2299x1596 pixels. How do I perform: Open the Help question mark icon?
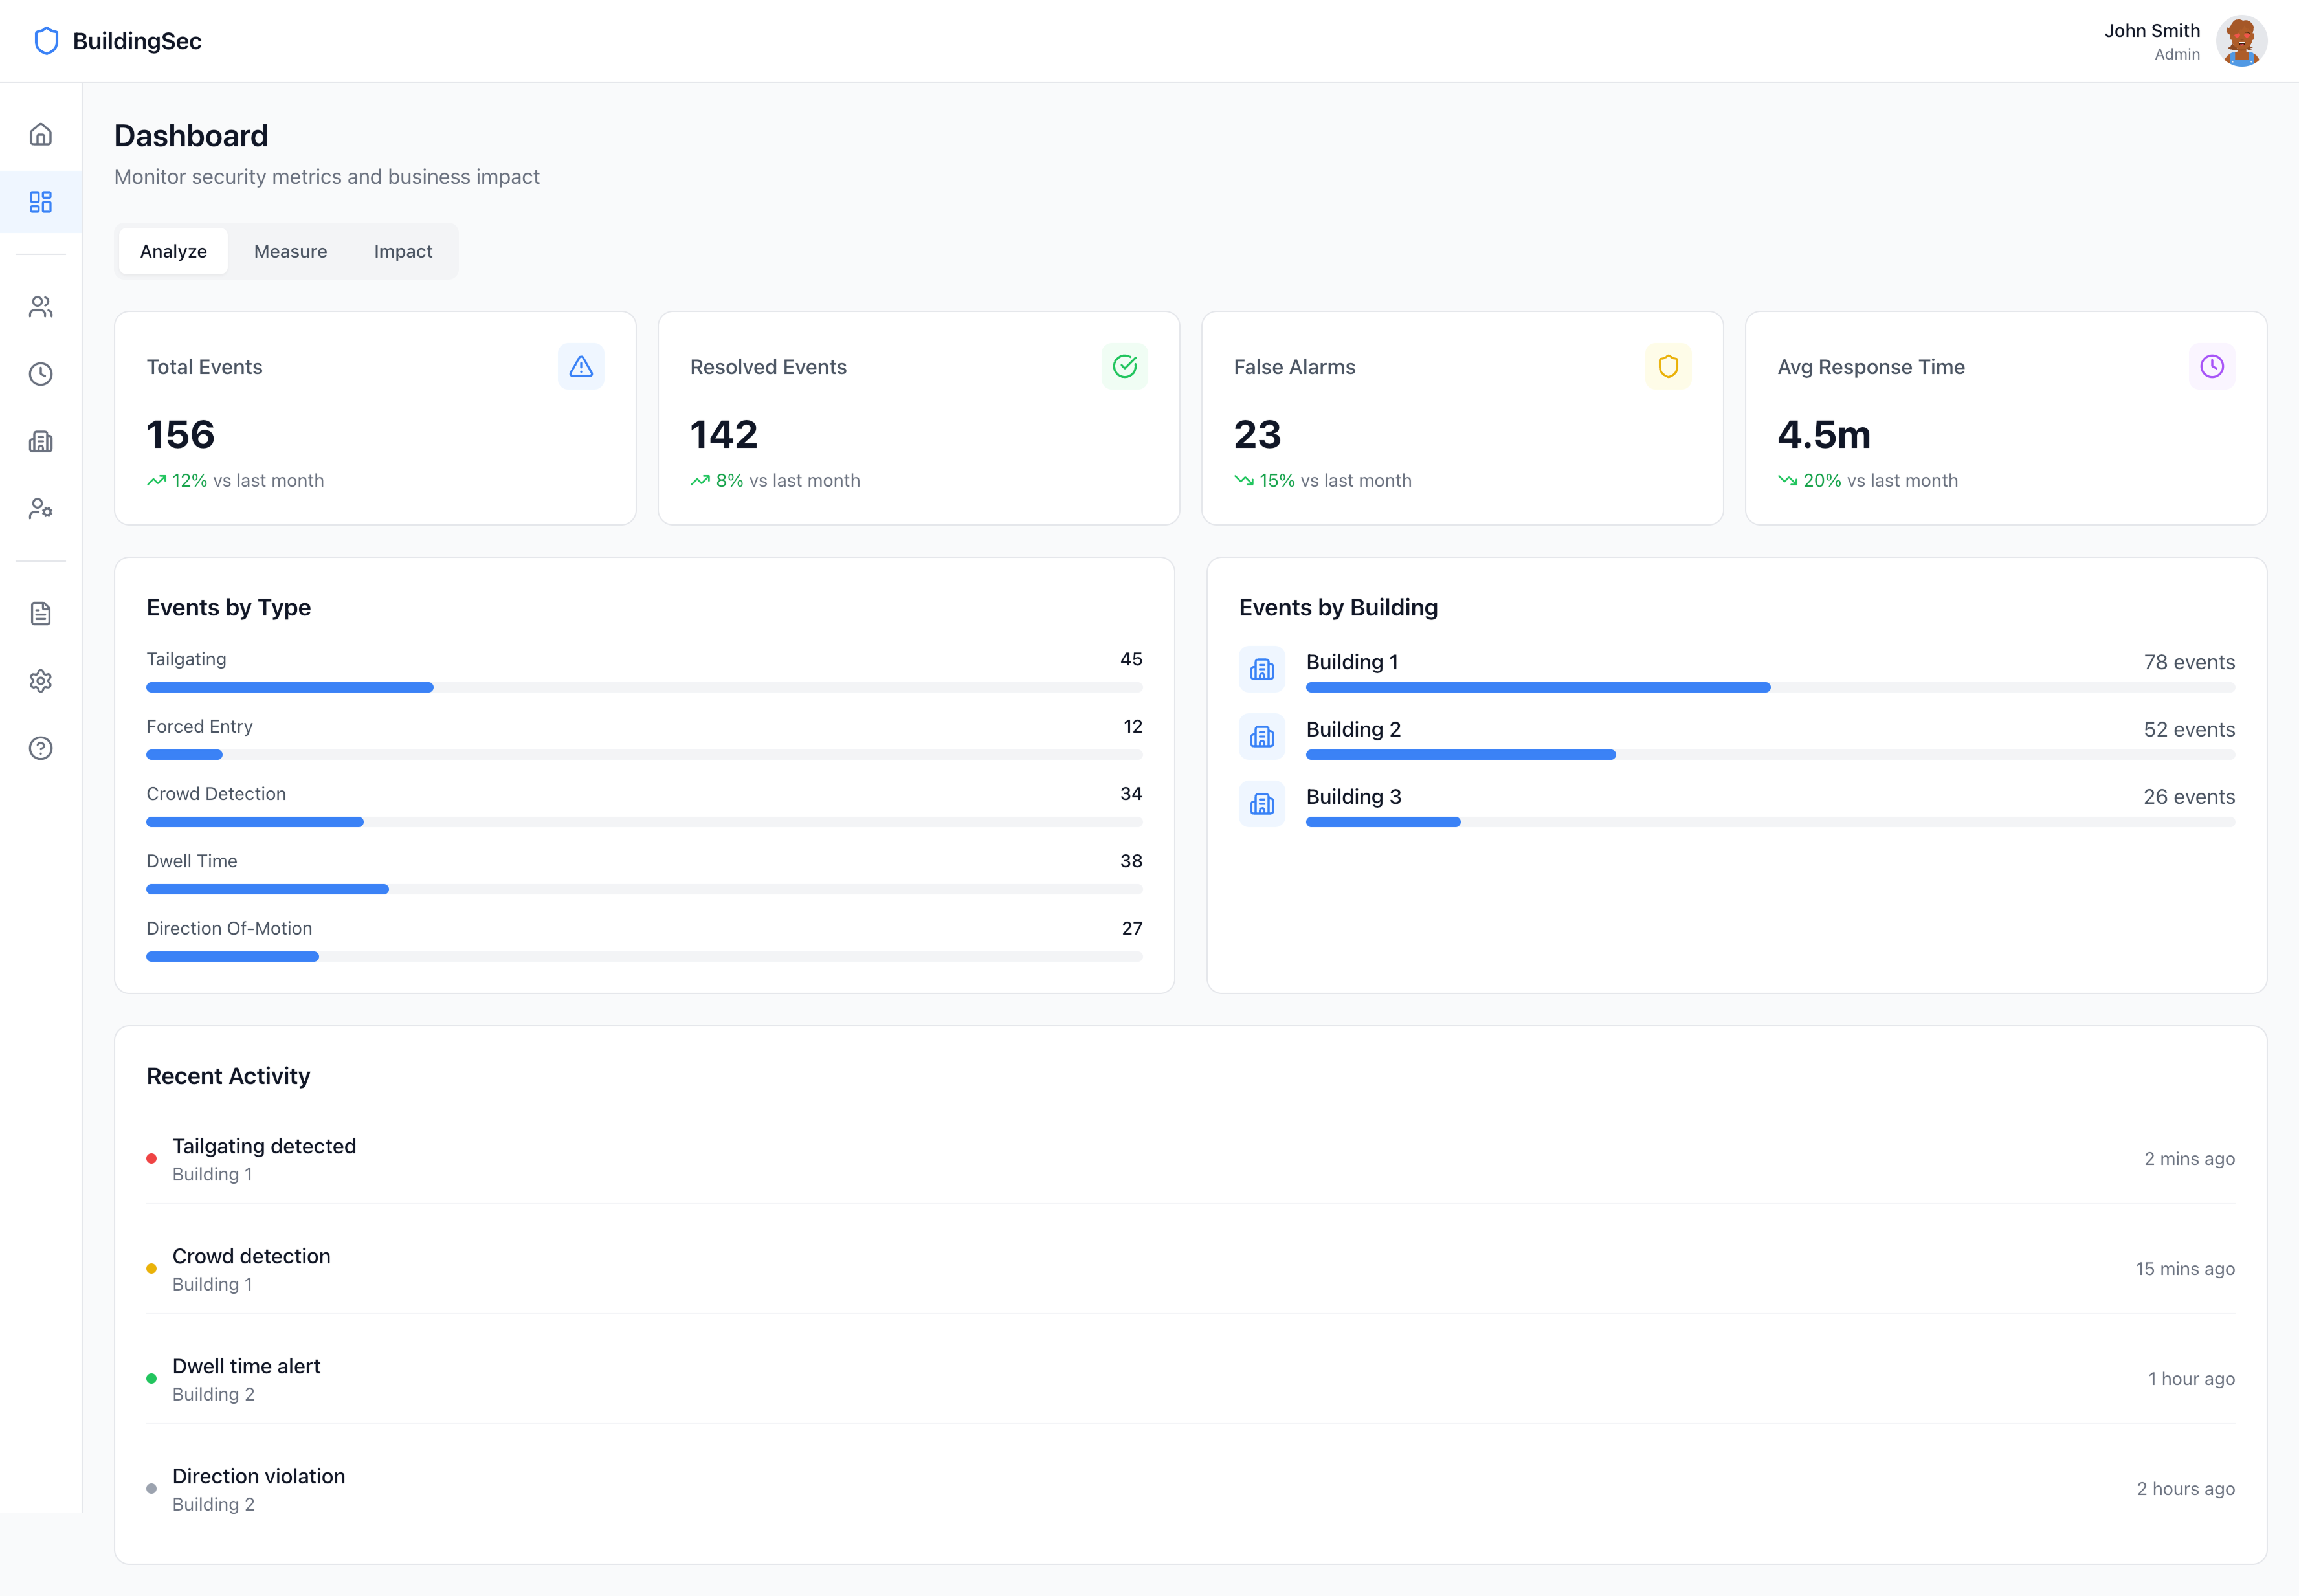point(41,748)
